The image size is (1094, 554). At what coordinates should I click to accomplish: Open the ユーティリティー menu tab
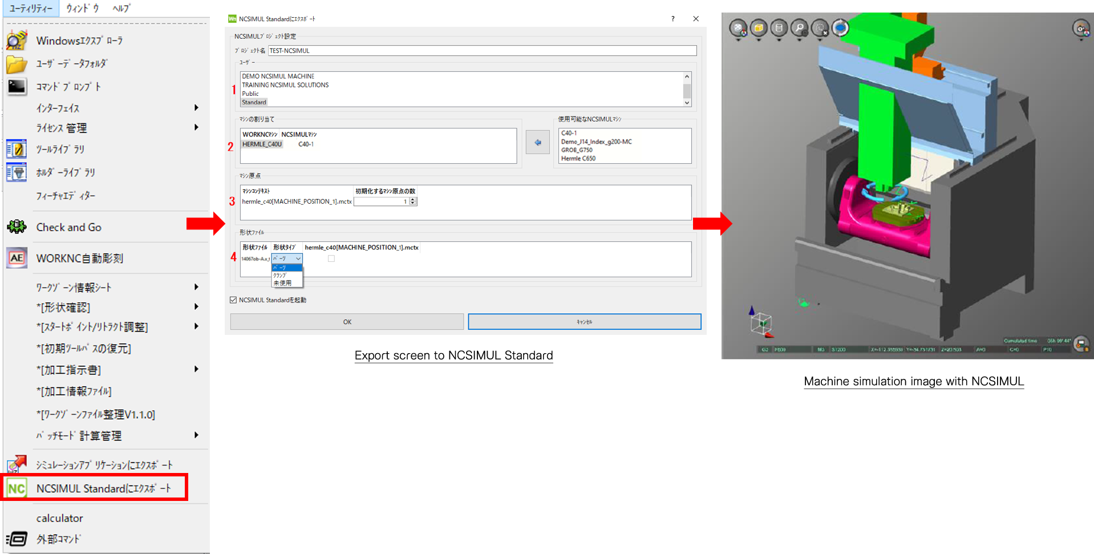point(31,8)
